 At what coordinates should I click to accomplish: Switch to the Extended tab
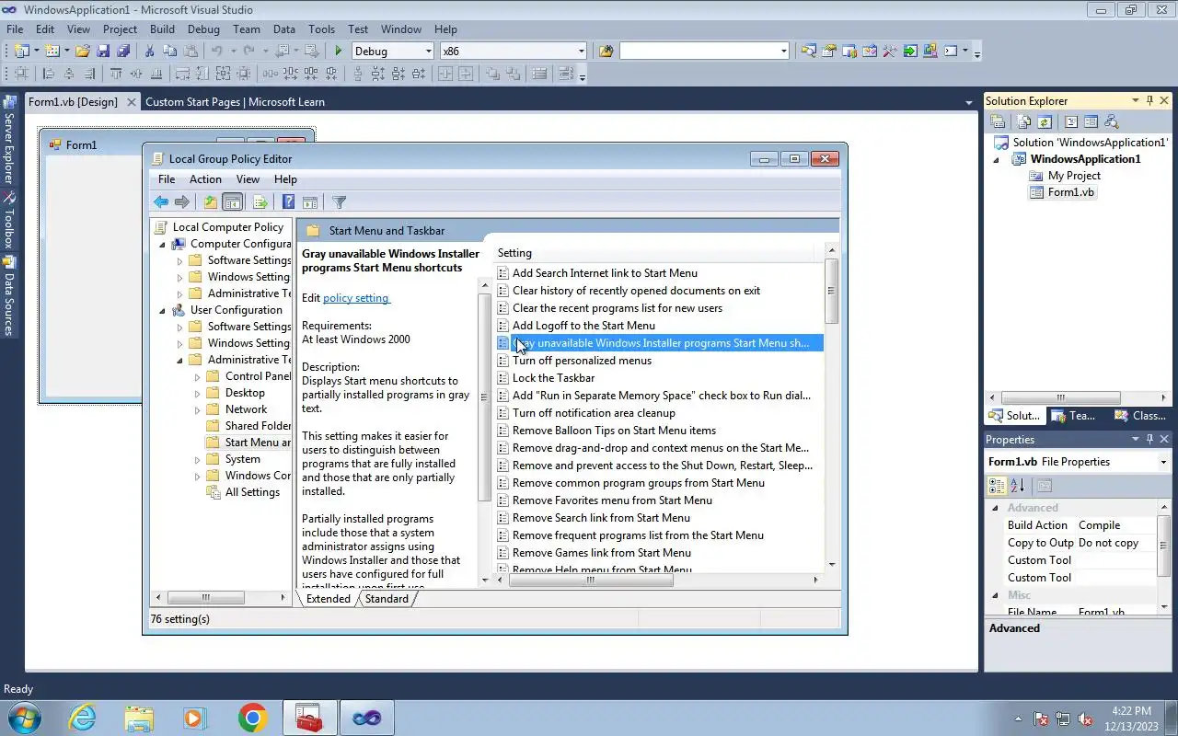(x=328, y=599)
